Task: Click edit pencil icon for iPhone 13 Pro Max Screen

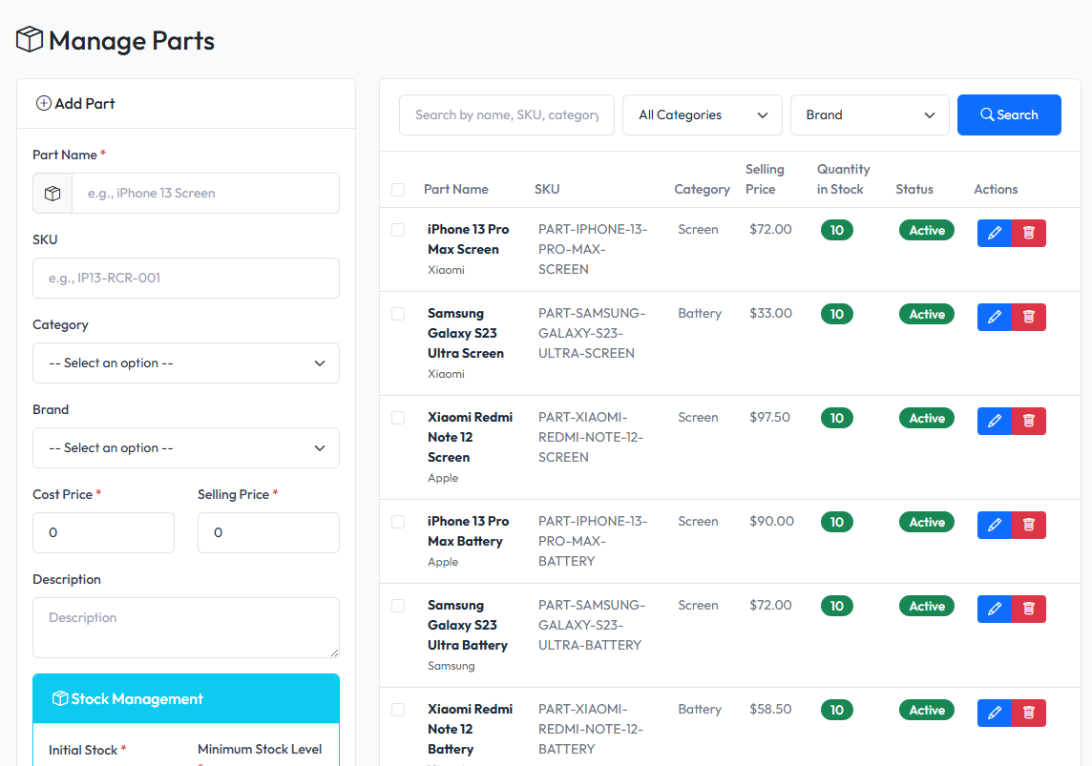Action: 994,233
